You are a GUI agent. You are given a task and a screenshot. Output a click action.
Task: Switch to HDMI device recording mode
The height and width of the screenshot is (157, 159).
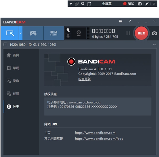(x=54, y=33)
